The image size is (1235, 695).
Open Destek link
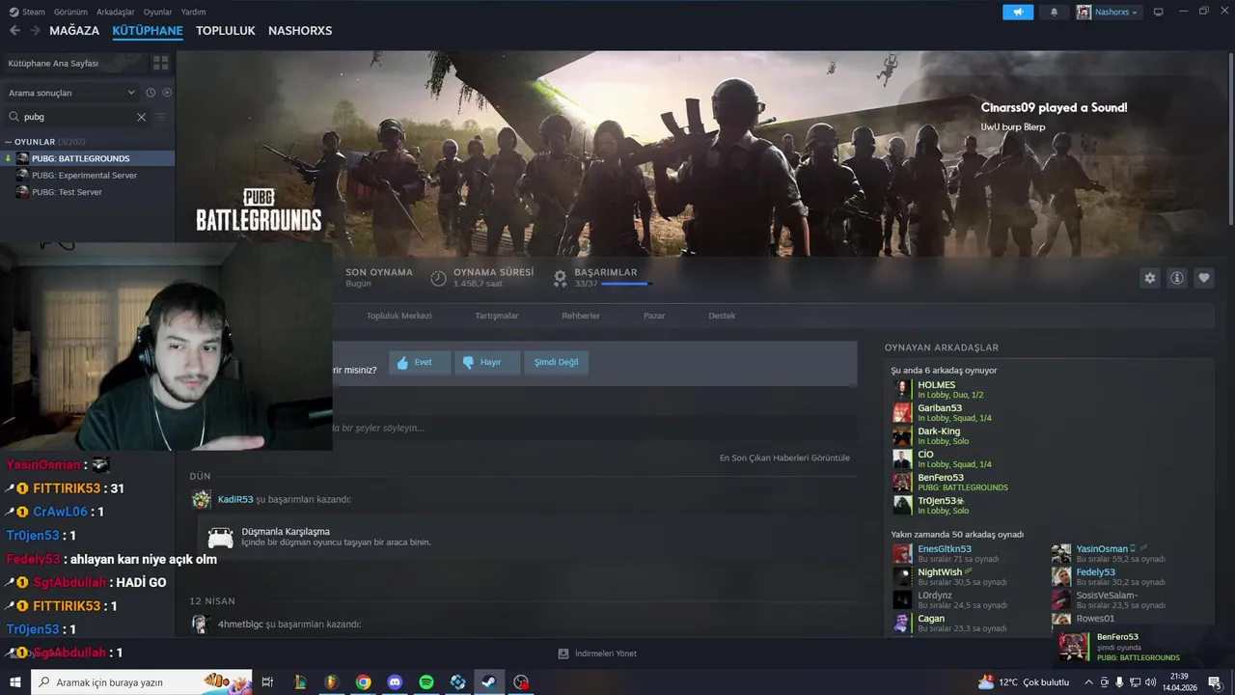tap(722, 316)
